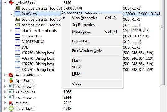Click the PID value 2812

(67, 103)
